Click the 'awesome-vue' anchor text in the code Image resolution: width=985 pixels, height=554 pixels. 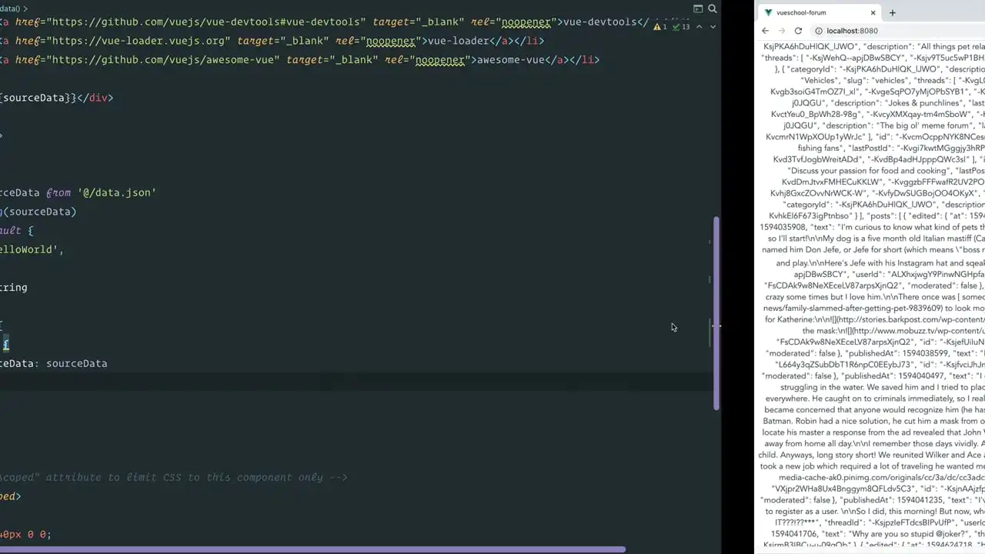pos(511,59)
